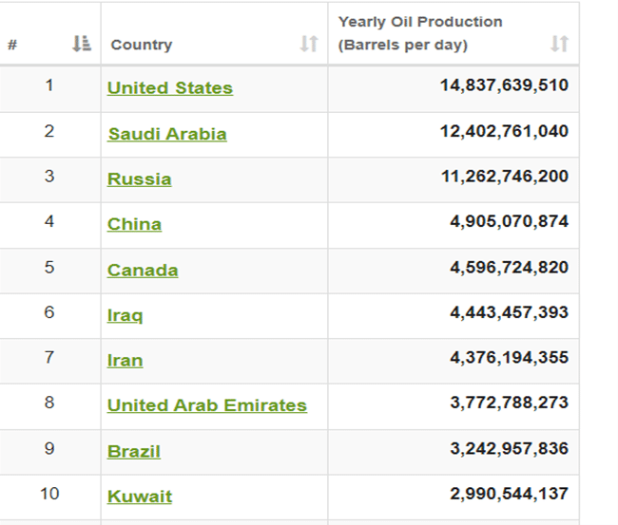Select the Iran link
618x525 pixels.
click(125, 361)
